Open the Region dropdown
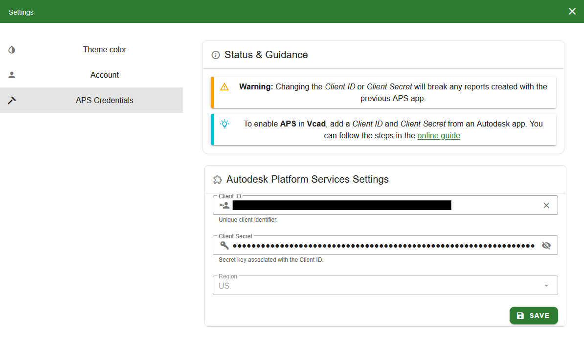584x358 pixels. tap(377, 286)
